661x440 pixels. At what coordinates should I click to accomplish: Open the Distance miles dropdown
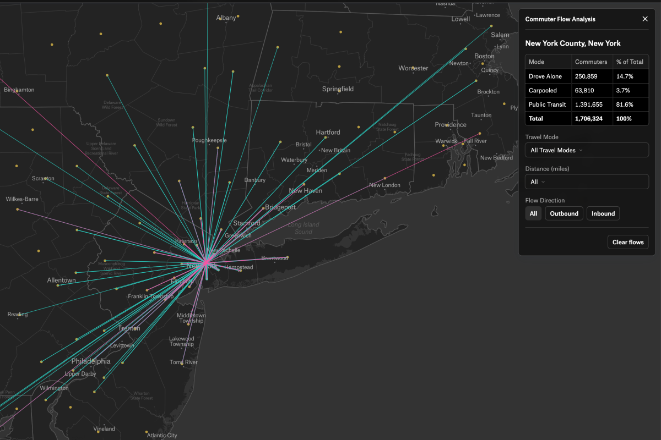pyautogui.click(x=587, y=182)
